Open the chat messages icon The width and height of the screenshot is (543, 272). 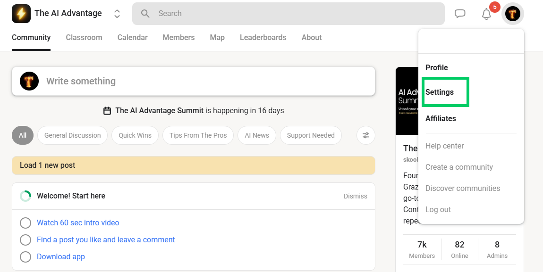click(460, 14)
